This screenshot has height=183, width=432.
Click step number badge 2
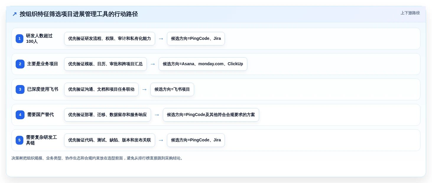pyautogui.click(x=20, y=64)
